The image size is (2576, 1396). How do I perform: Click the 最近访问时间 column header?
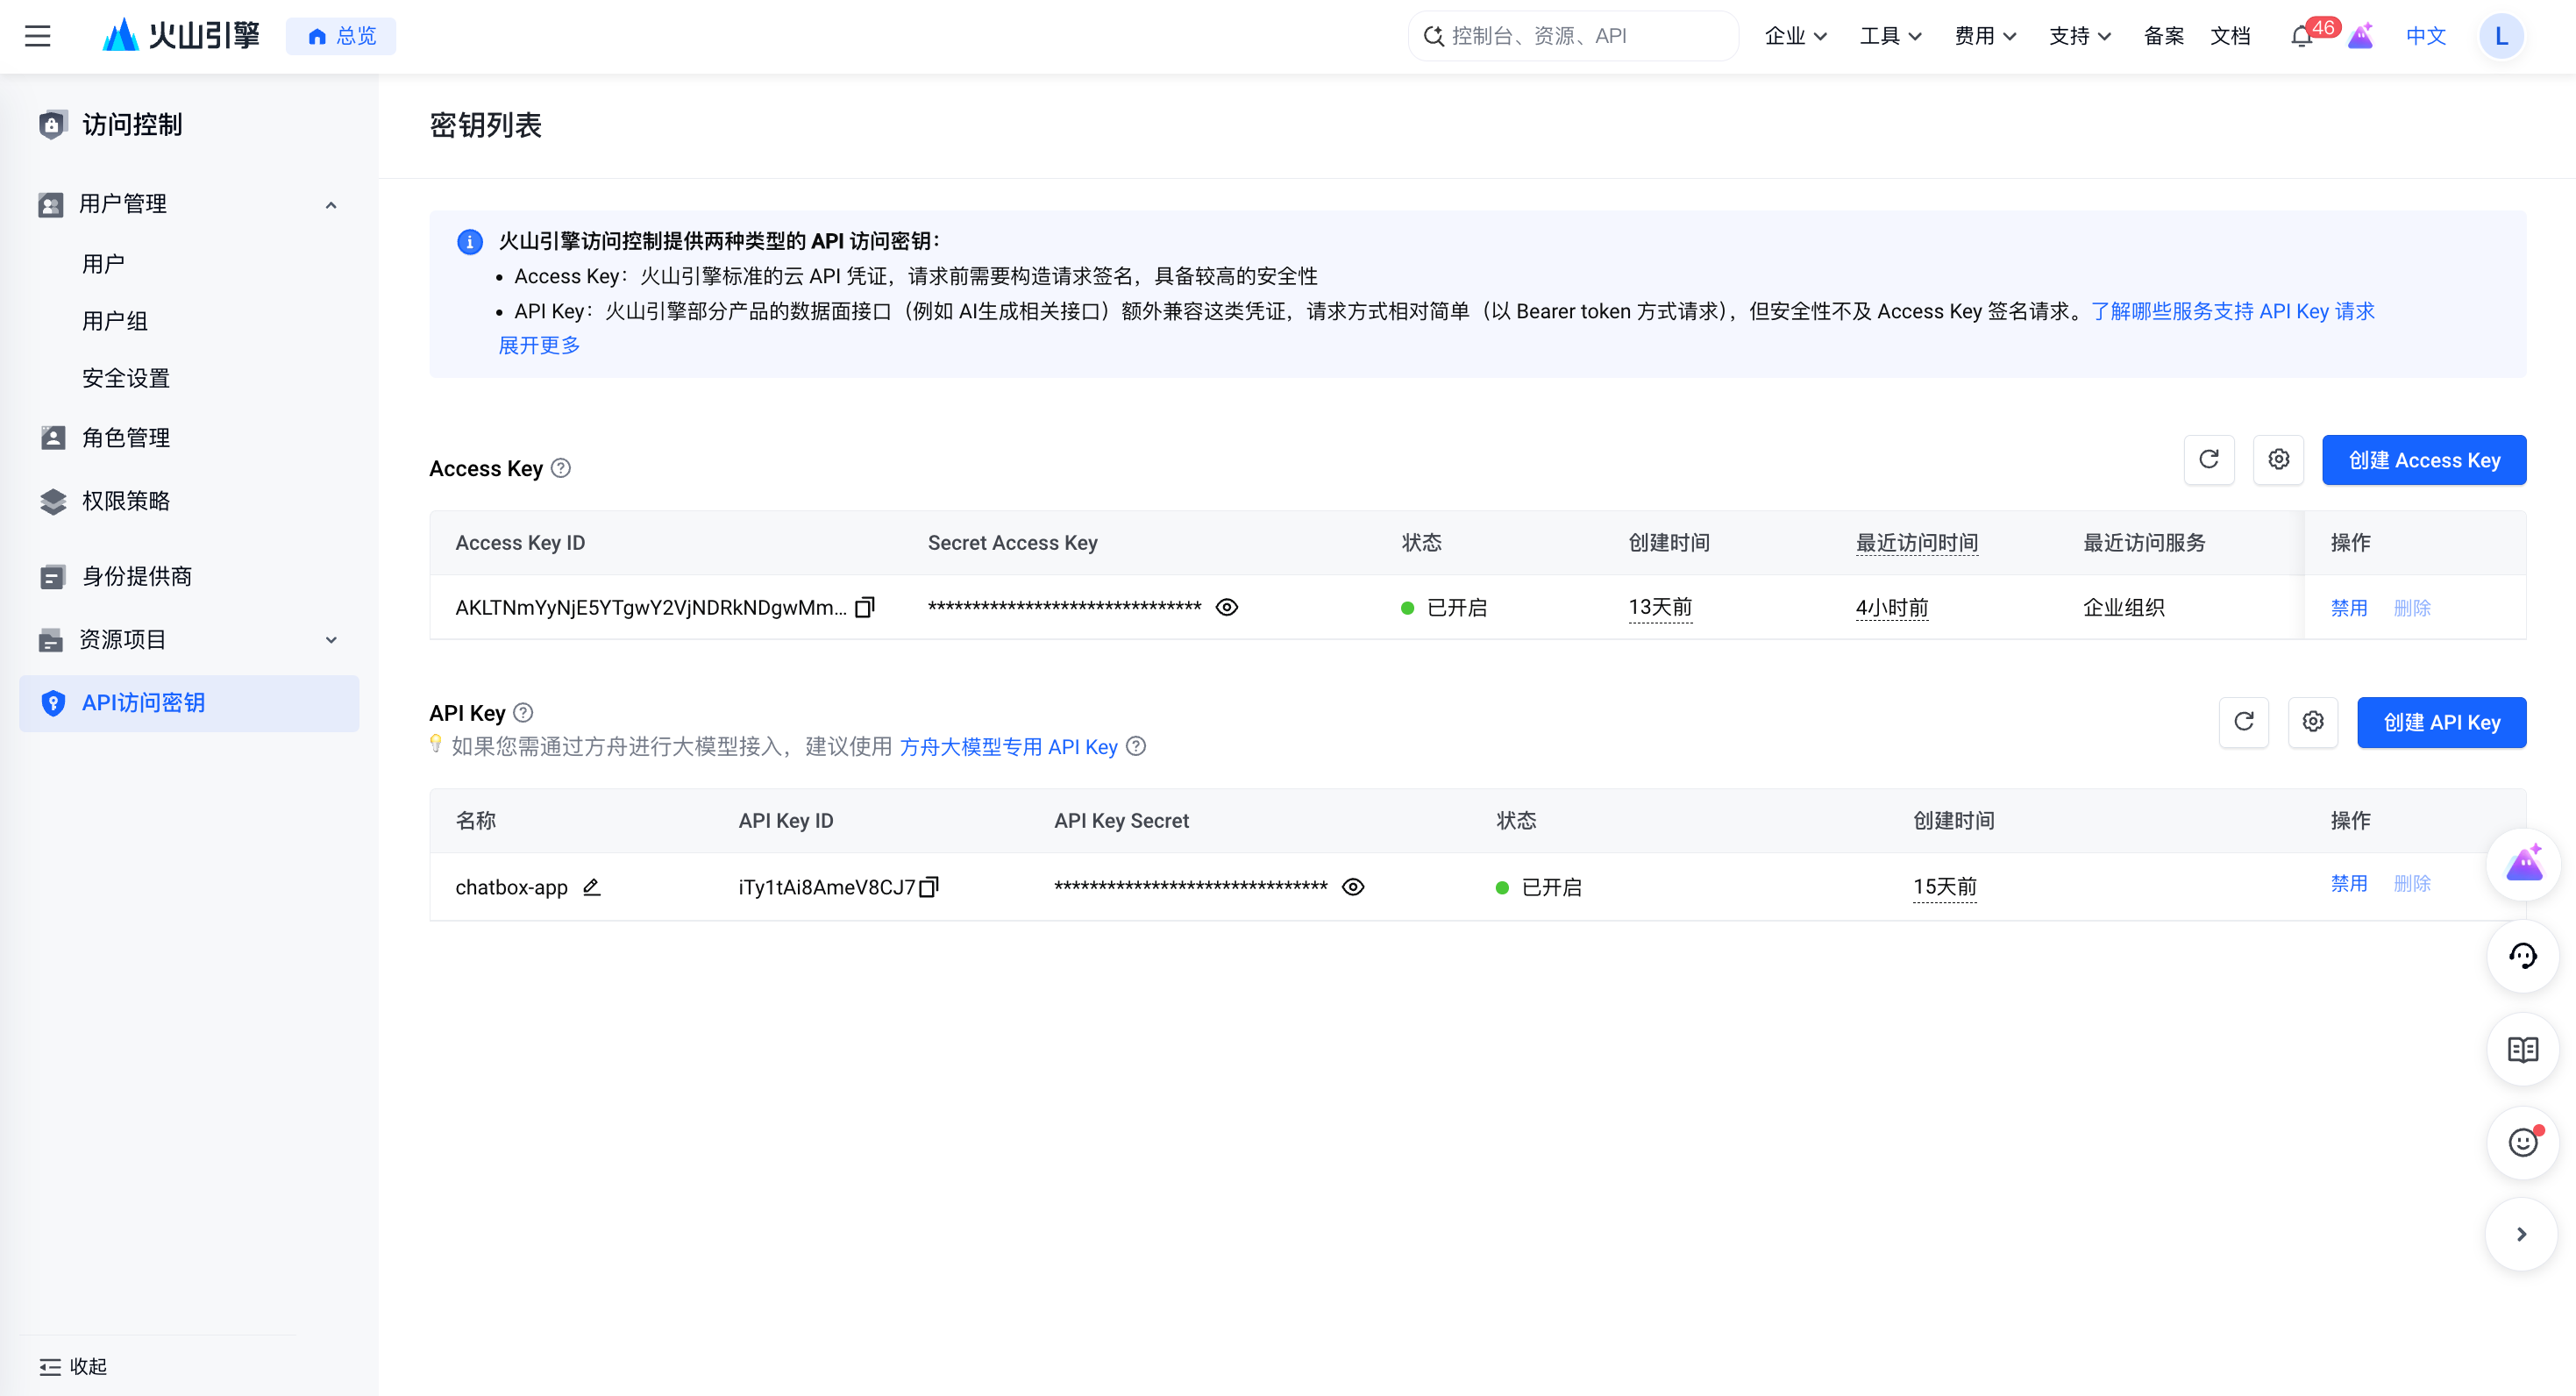click(1917, 543)
